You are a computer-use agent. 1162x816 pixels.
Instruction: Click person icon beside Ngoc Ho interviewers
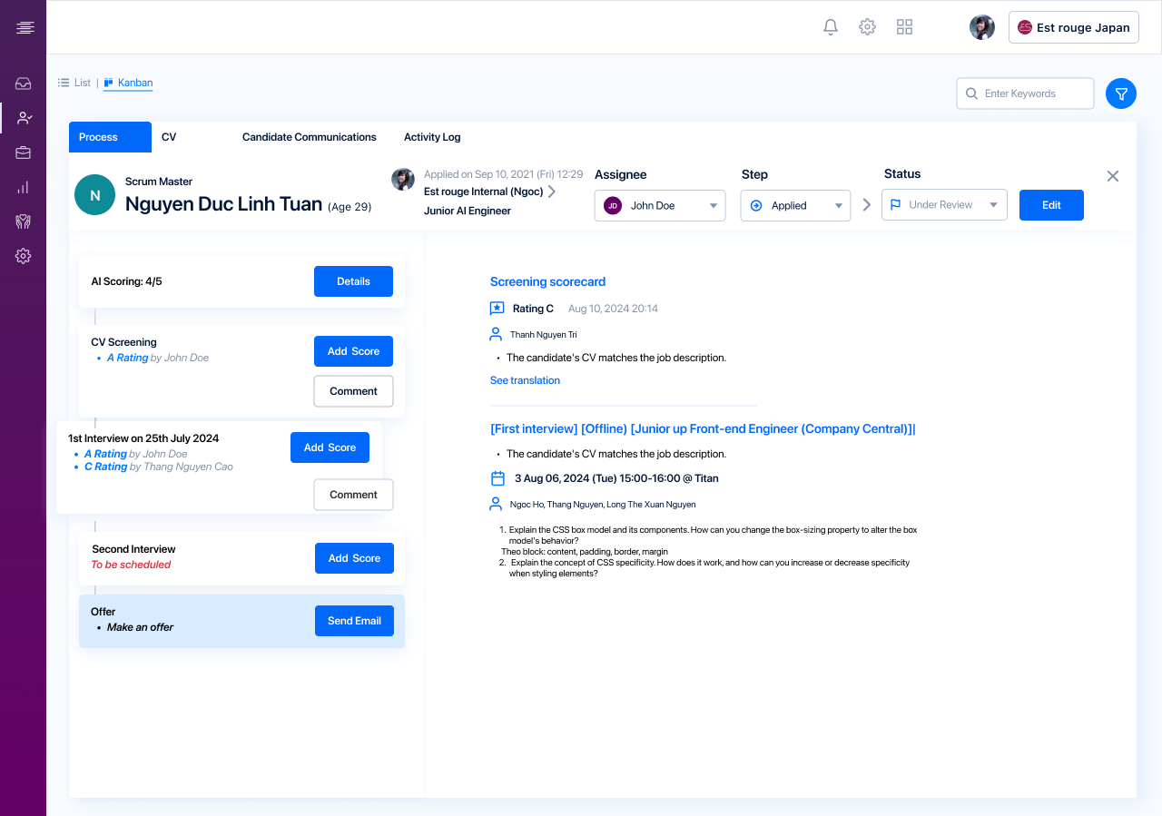tap(496, 503)
